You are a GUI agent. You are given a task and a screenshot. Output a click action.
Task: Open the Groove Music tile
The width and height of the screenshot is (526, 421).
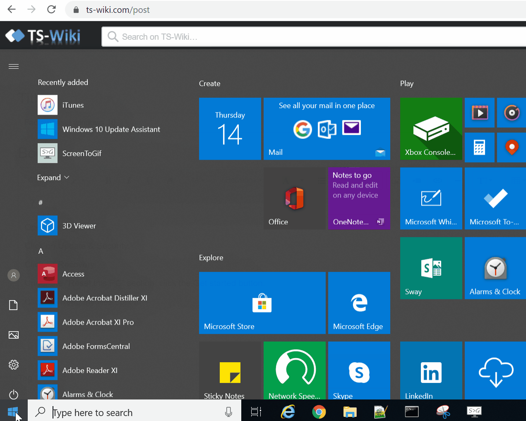click(x=512, y=113)
